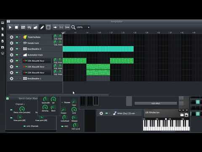Stop song playback

16,27
